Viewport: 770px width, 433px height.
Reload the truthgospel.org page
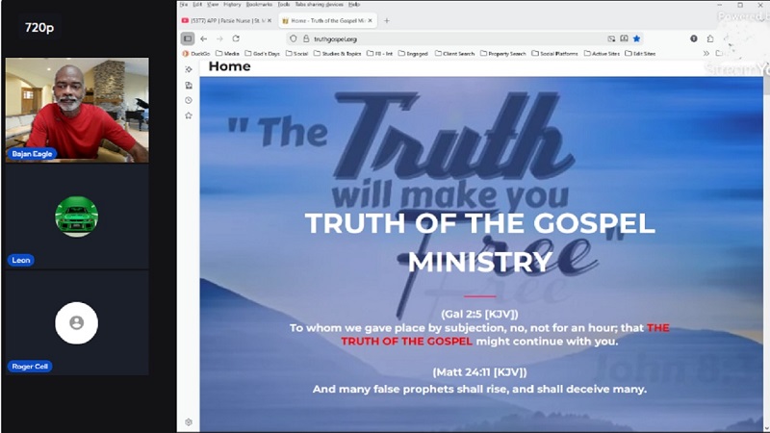point(236,38)
